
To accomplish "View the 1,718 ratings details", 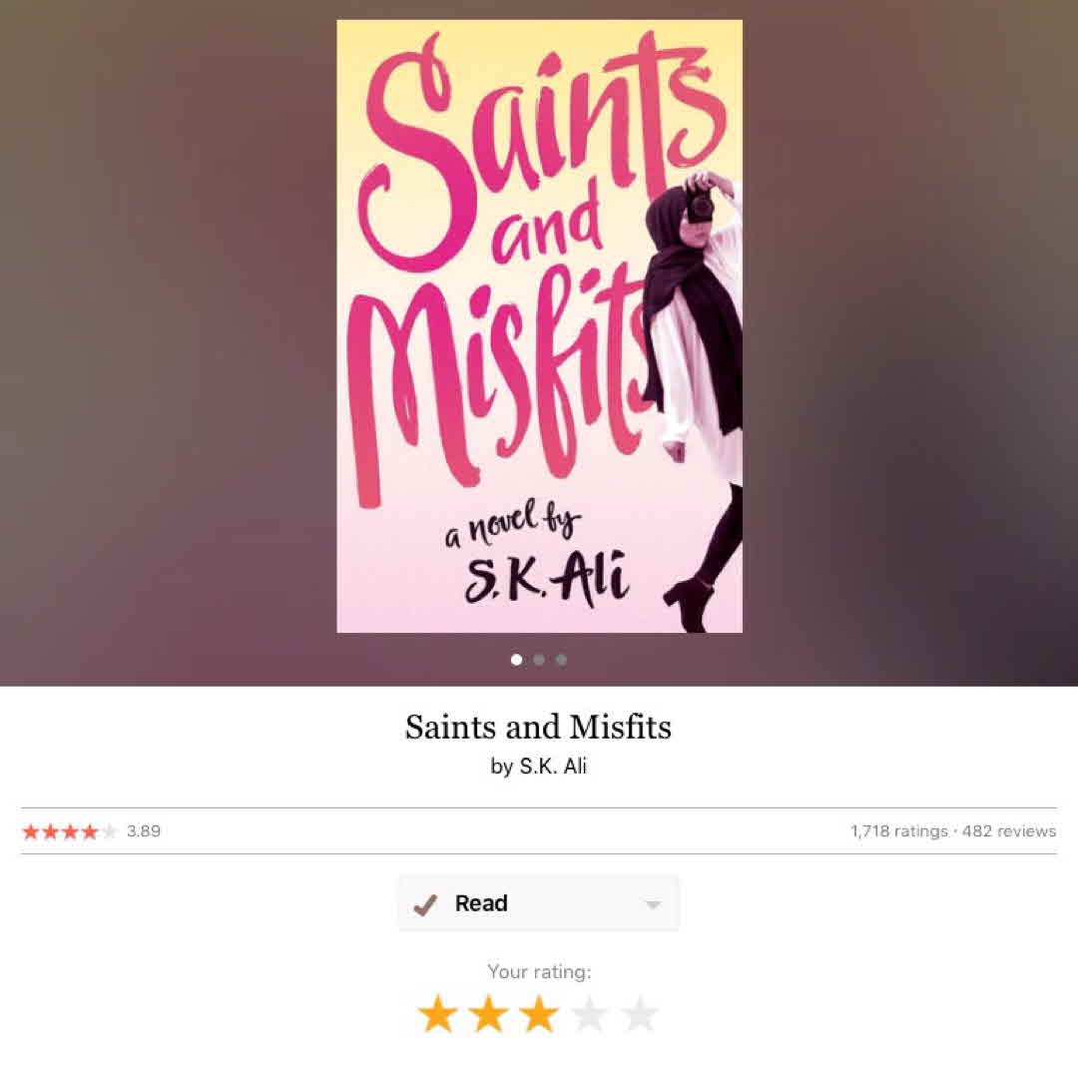I will tap(899, 831).
